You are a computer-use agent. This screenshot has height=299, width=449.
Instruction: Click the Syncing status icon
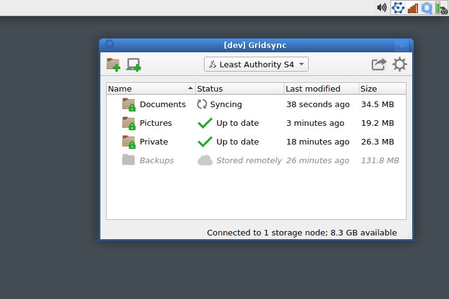coord(202,104)
